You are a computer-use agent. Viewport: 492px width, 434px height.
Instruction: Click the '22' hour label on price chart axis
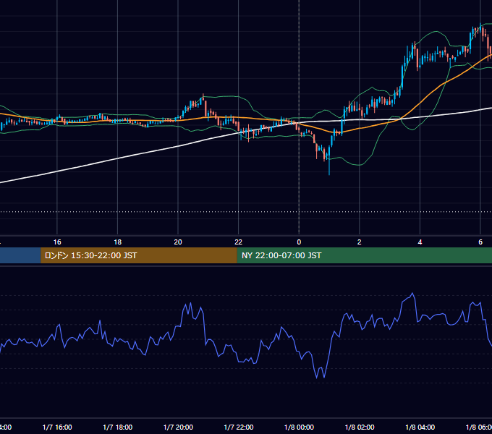[x=239, y=242]
